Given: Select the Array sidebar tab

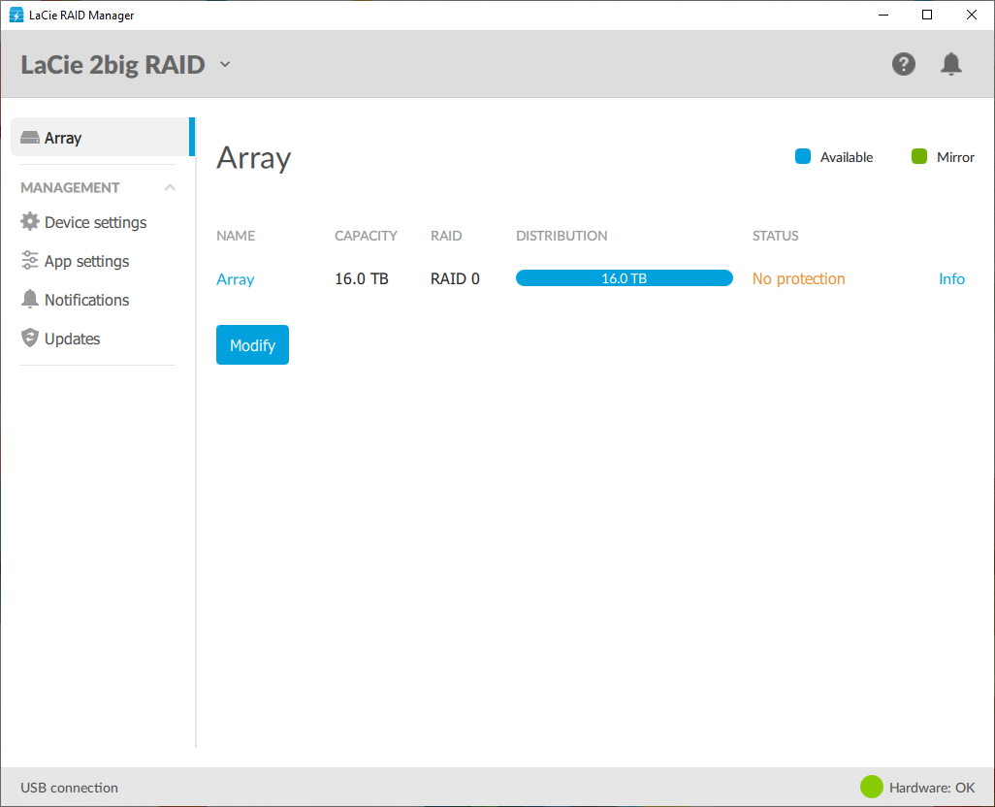Looking at the screenshot, I should [103, 137].
